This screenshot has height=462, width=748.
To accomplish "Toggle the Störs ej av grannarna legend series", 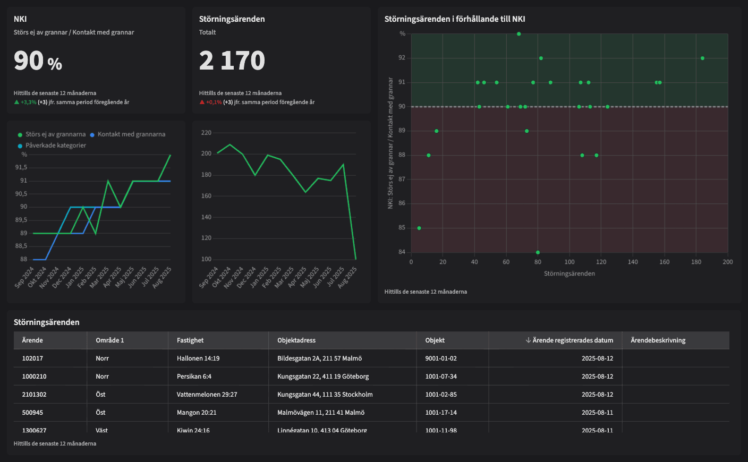I will pyautogui.click(x=55, y=134).
